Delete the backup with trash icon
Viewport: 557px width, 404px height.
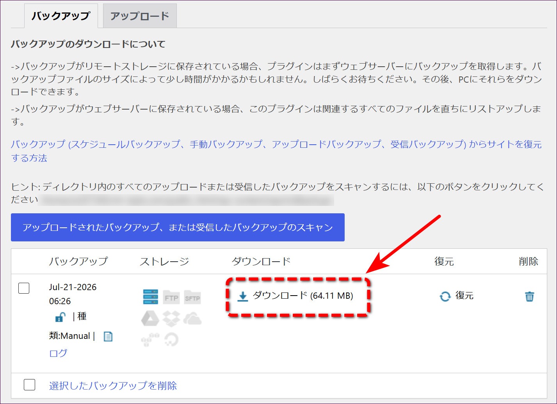(529, 296)
